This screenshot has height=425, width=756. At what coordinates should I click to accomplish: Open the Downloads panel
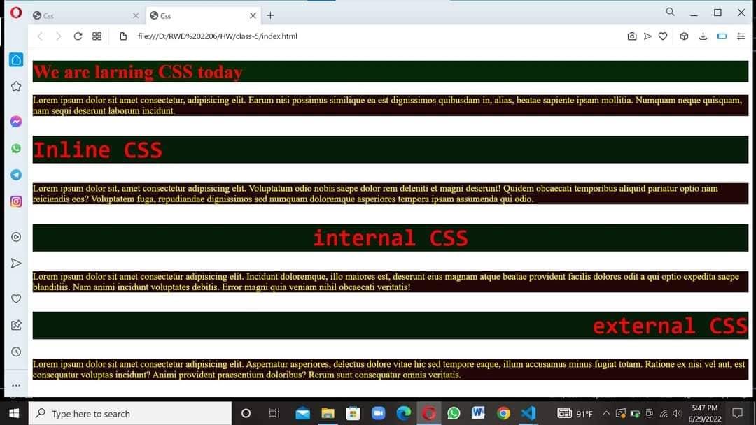703,36
